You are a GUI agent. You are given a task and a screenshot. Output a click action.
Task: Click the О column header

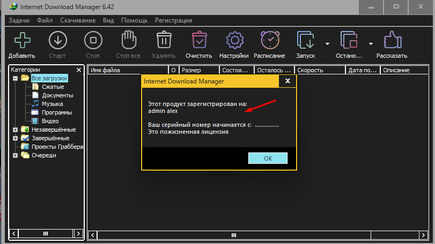pyautogui.click(x=174, y=70)
